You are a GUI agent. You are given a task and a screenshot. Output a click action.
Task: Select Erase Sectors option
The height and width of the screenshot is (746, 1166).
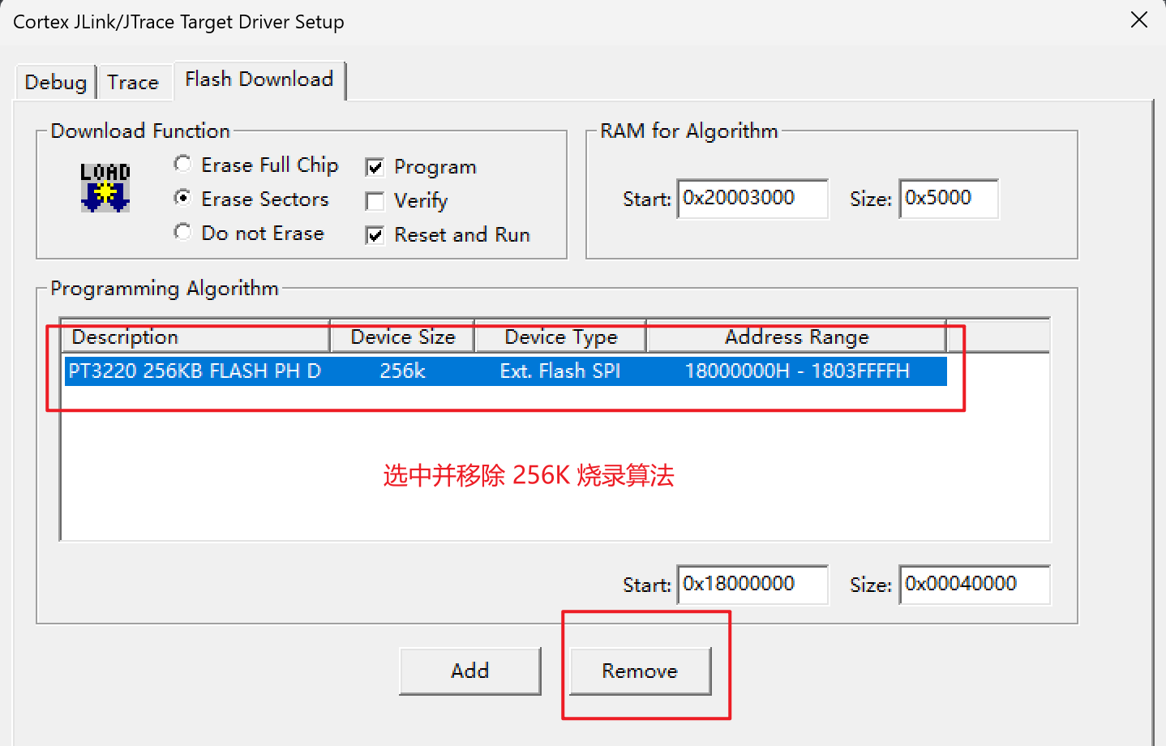click(182, 198)
